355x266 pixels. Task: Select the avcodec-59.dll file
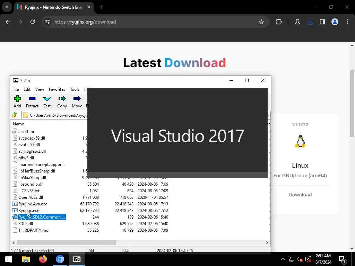click(32, 138)
